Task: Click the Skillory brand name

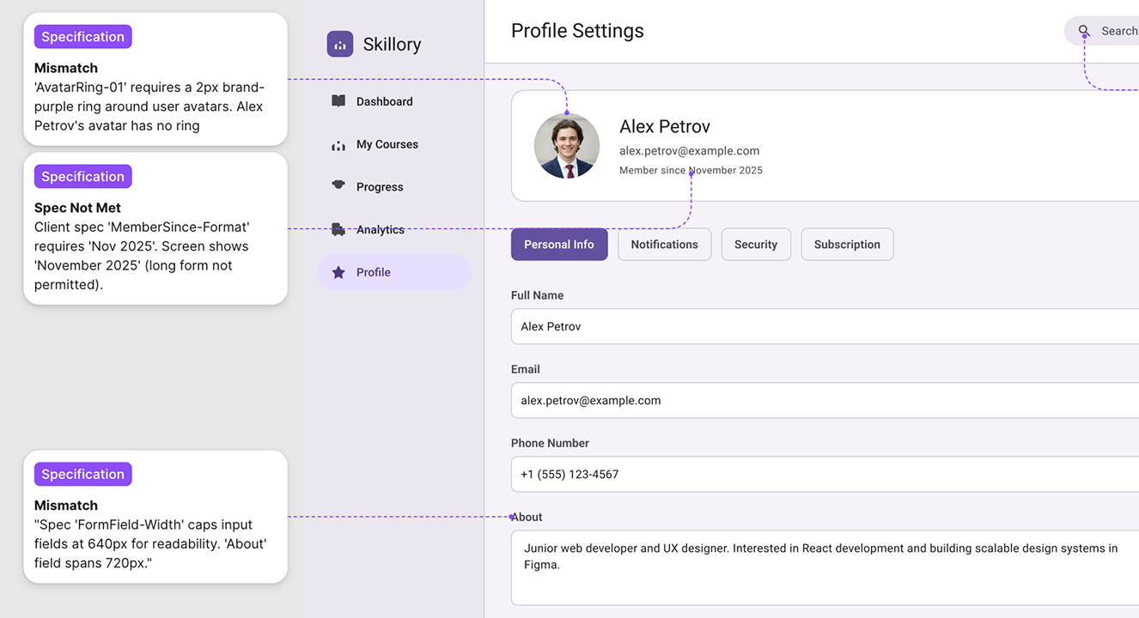Action: point(392,45)
